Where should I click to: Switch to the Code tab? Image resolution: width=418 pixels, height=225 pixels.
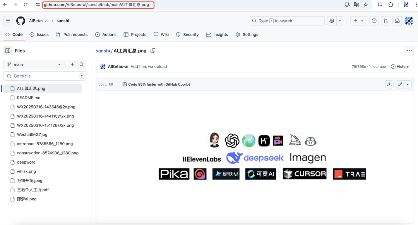tap(14, 35)
